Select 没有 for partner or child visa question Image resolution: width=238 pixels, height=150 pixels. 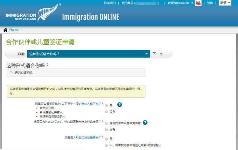[x=106, y=112]
